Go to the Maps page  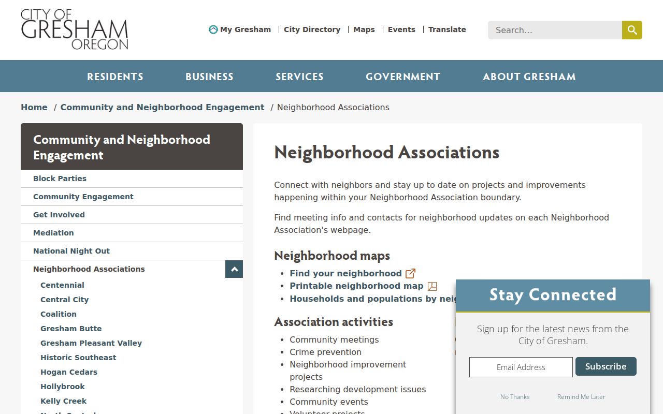(x=364, y=29)
